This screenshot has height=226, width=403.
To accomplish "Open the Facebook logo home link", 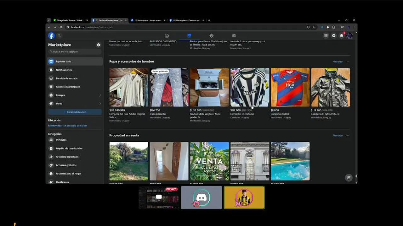I will pos(51,36).
